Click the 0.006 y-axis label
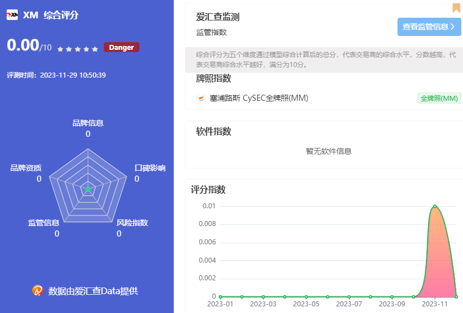Image resolution: width=463 pixels, height=313 pixels. pos(207,242)
